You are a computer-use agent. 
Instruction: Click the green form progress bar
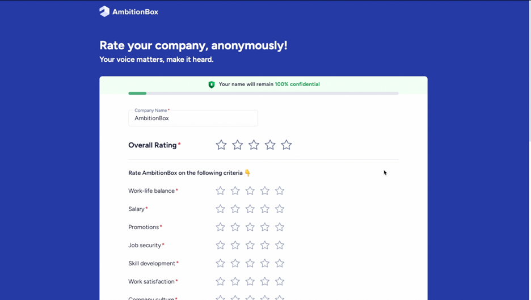(x=137, y=93)
